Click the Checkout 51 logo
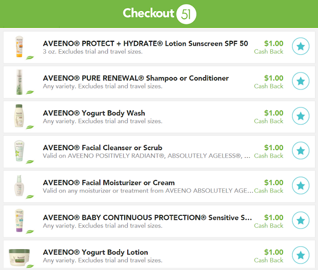 point(159,14)
